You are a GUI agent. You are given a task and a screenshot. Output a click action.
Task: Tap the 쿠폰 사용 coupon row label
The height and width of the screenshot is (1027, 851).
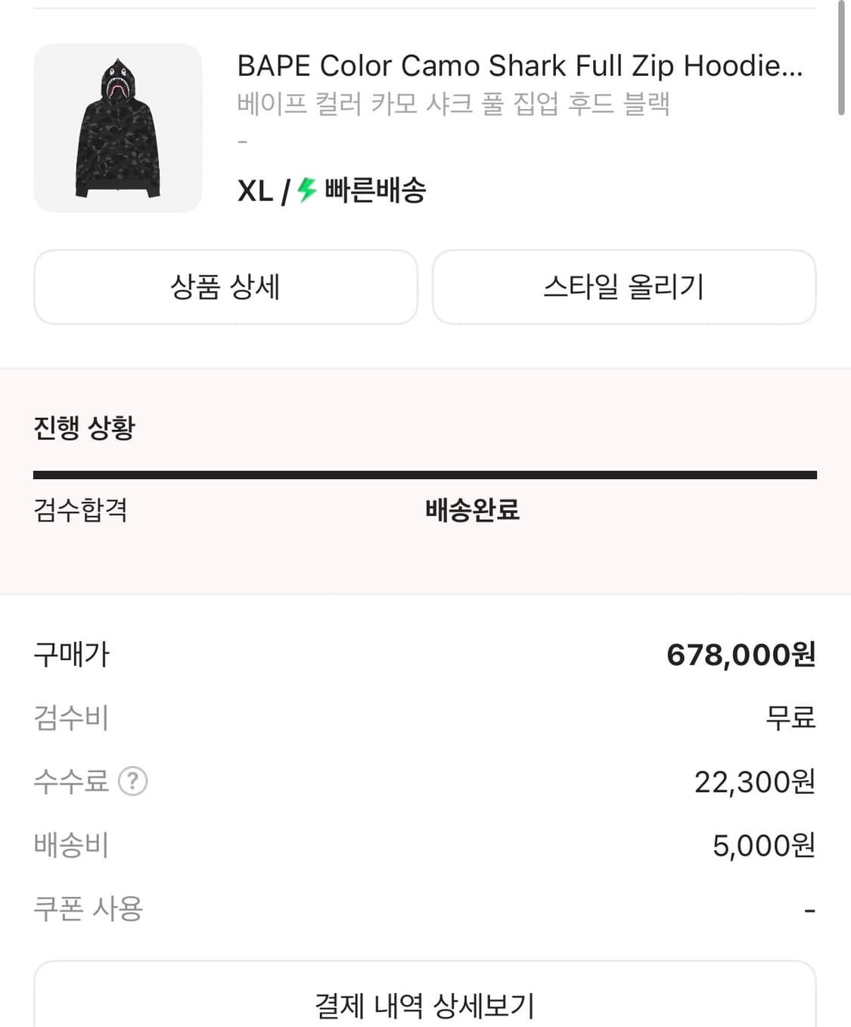point(89,908)
